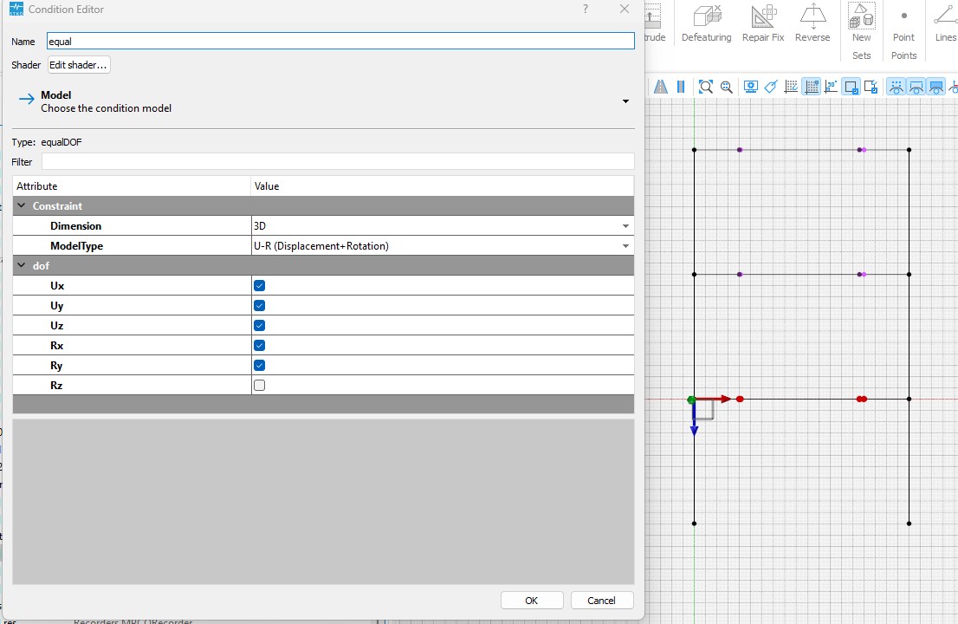Open the ModelType U-R dropdown

[443, 245]
